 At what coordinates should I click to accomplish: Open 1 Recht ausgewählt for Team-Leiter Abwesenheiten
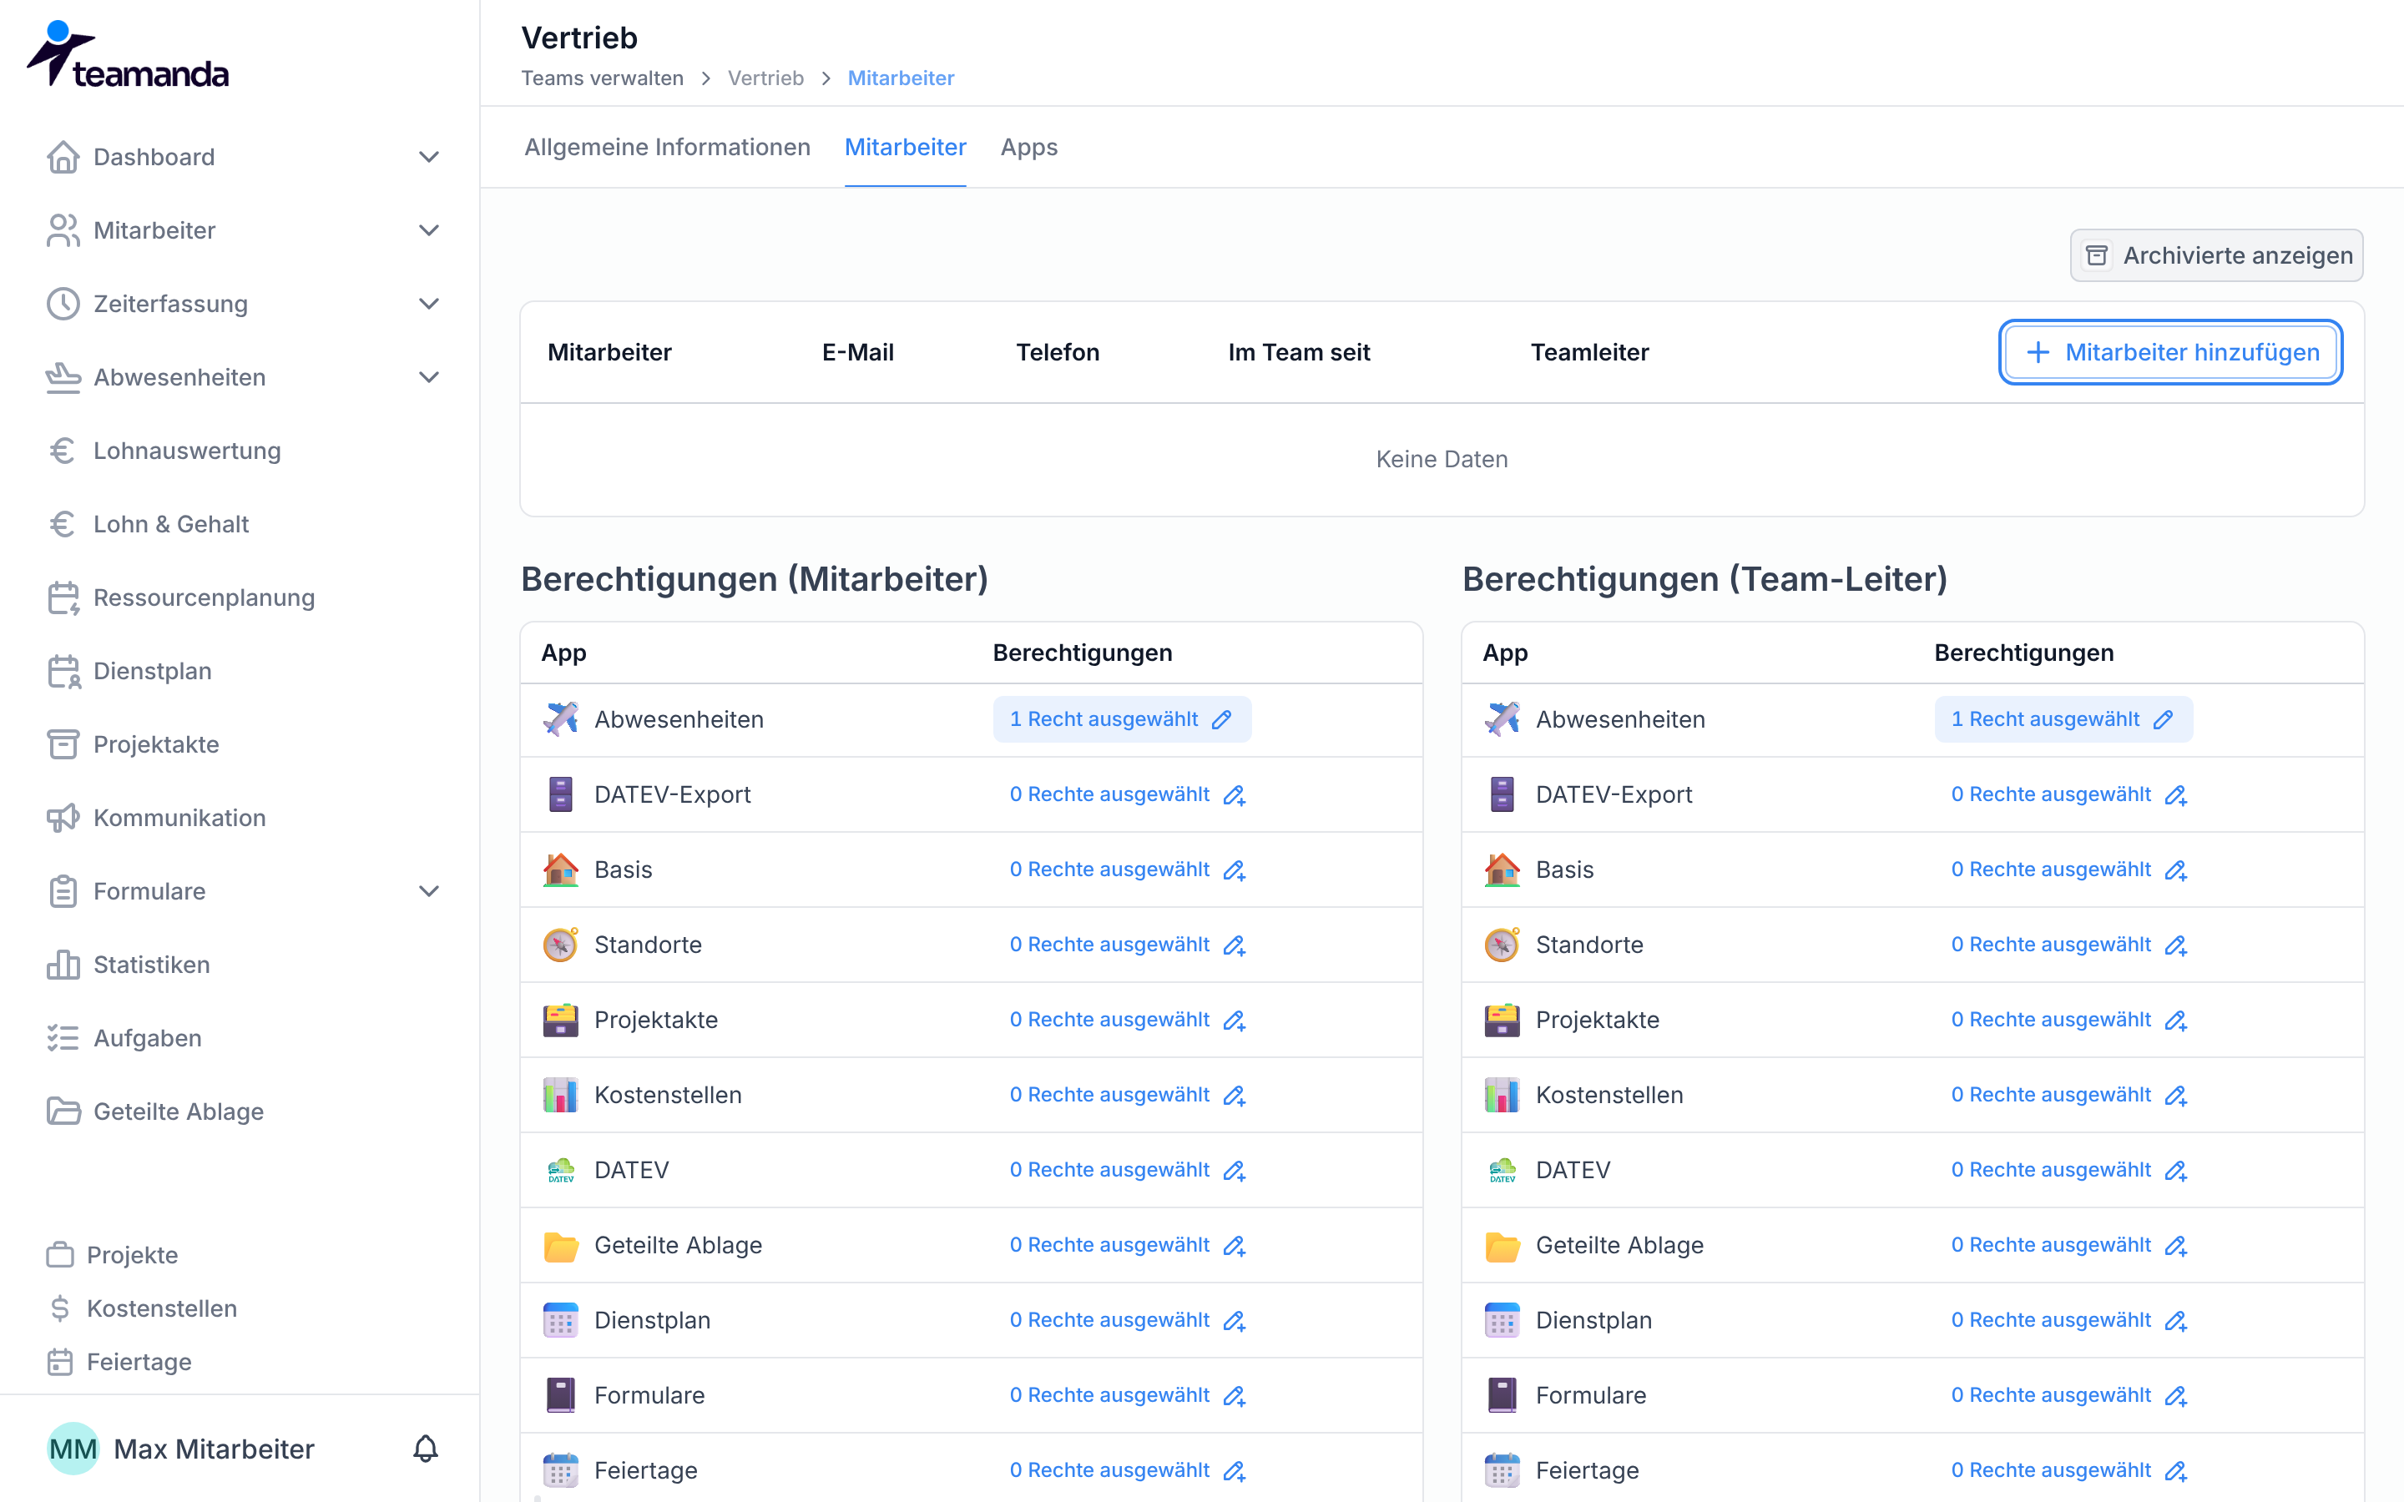click(2063, 719)
